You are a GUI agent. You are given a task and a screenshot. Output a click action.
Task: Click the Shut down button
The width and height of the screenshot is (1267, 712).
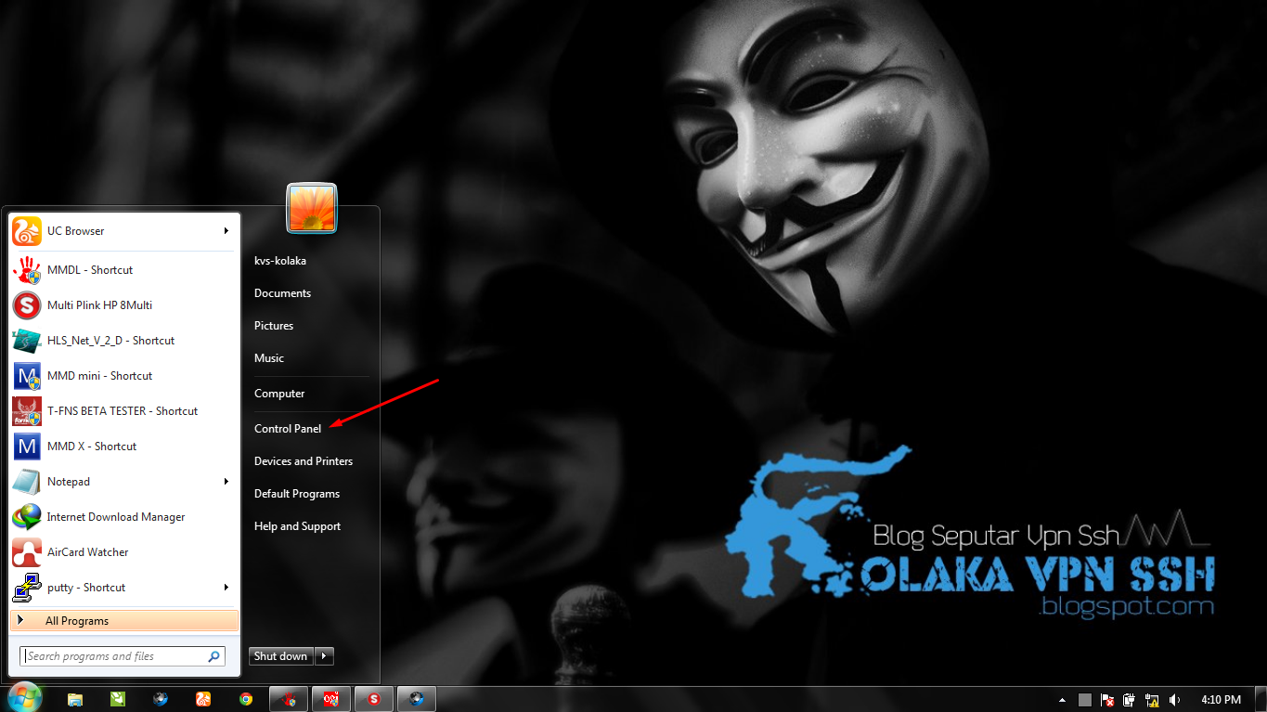pos(280,655)
